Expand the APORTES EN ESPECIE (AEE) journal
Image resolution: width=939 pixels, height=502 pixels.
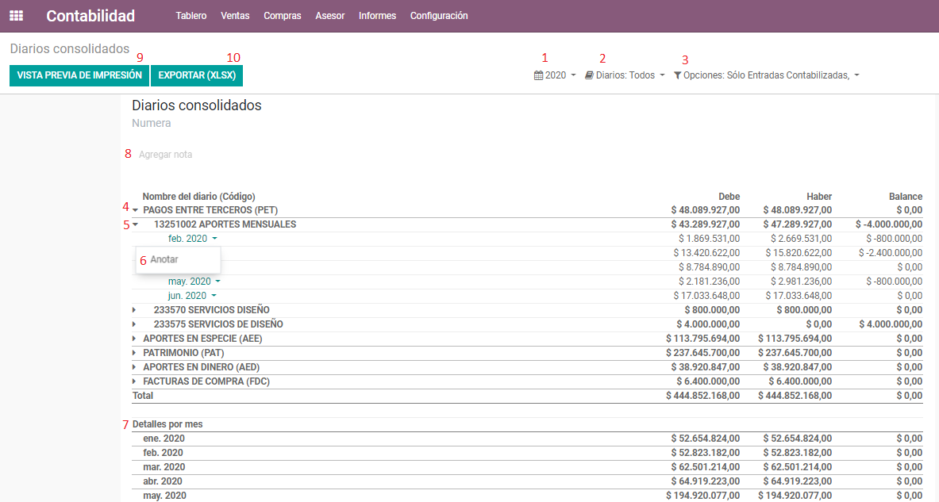coord(135,339)
